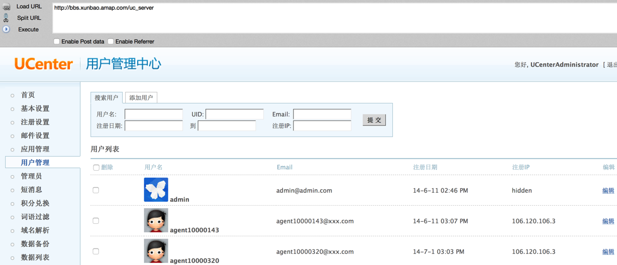Click the 退出 logout link
Image resolution: width=617 pixels, height=265 pixels.
click(612, 65)
